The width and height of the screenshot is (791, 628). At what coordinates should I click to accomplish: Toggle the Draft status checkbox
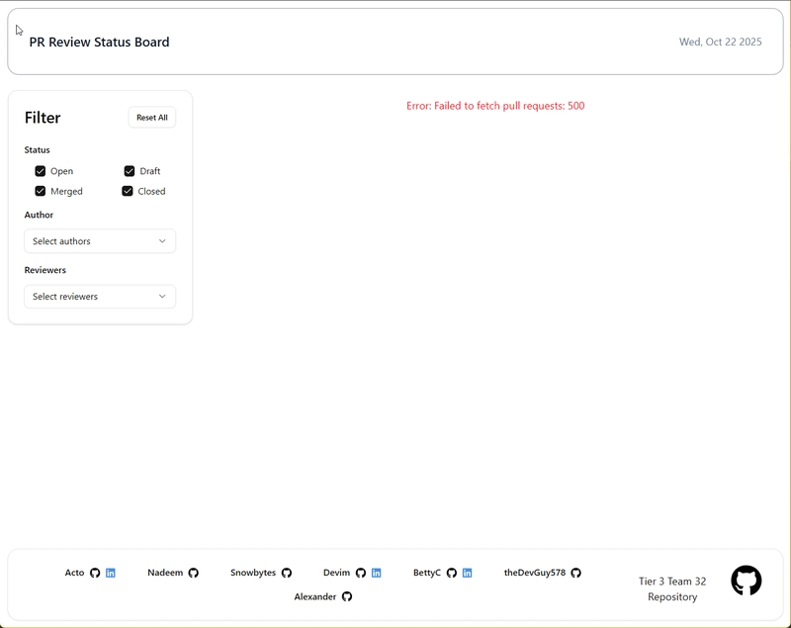130,171
